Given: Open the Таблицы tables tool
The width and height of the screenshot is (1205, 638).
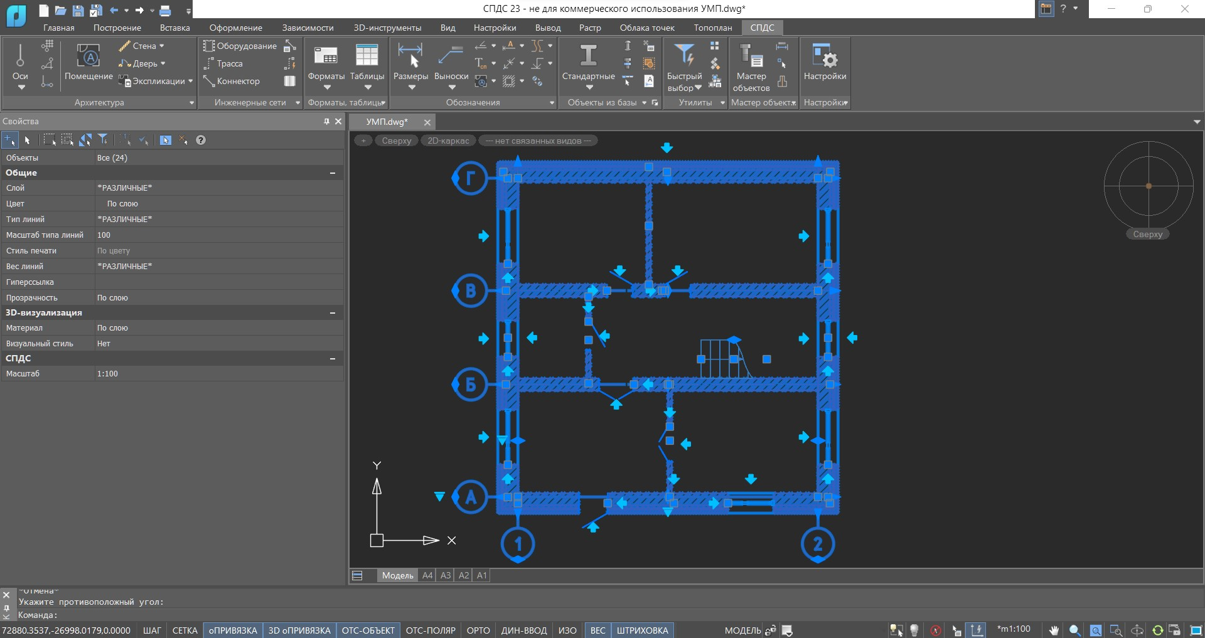Looking at the screenshot, I should point(367,56).
